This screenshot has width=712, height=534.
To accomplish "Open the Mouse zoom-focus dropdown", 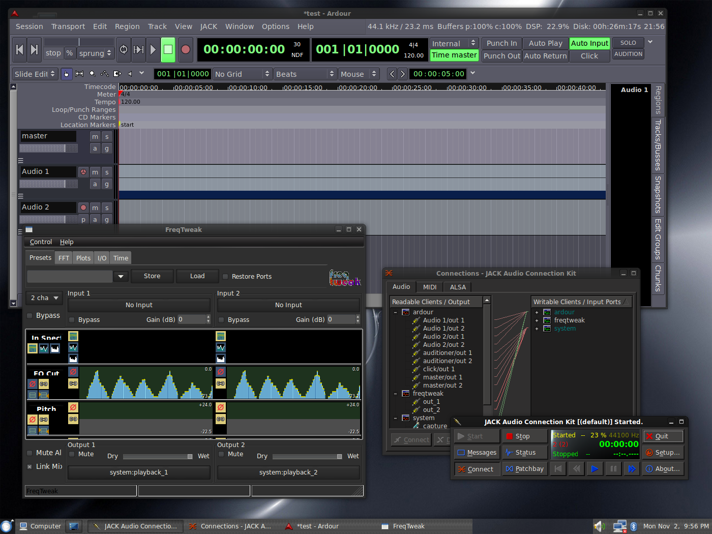I will click(359, 74).
